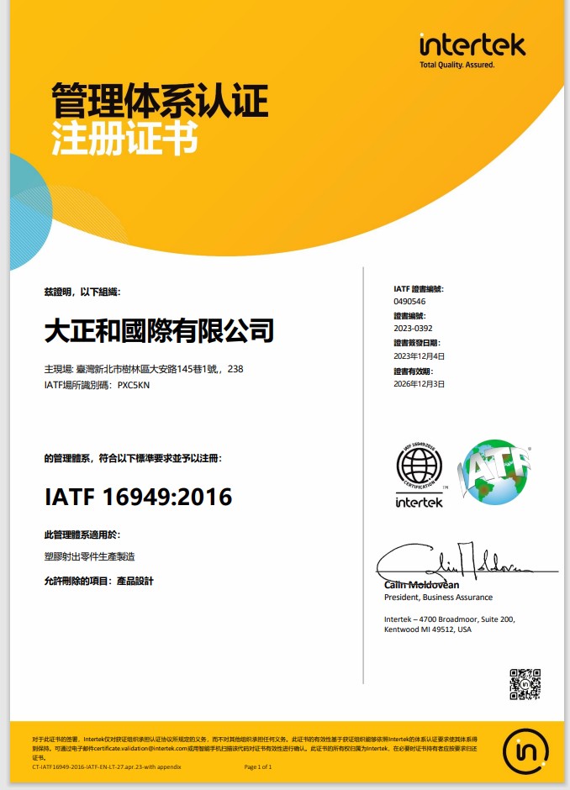Click the subtitle 注册证书
The width and height of the screenshot is (570, 790).
[x=124, y=138]
